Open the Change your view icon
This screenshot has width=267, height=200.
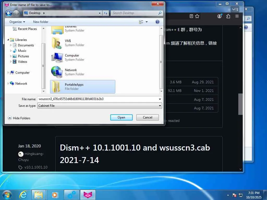click(x=141, y=22)
